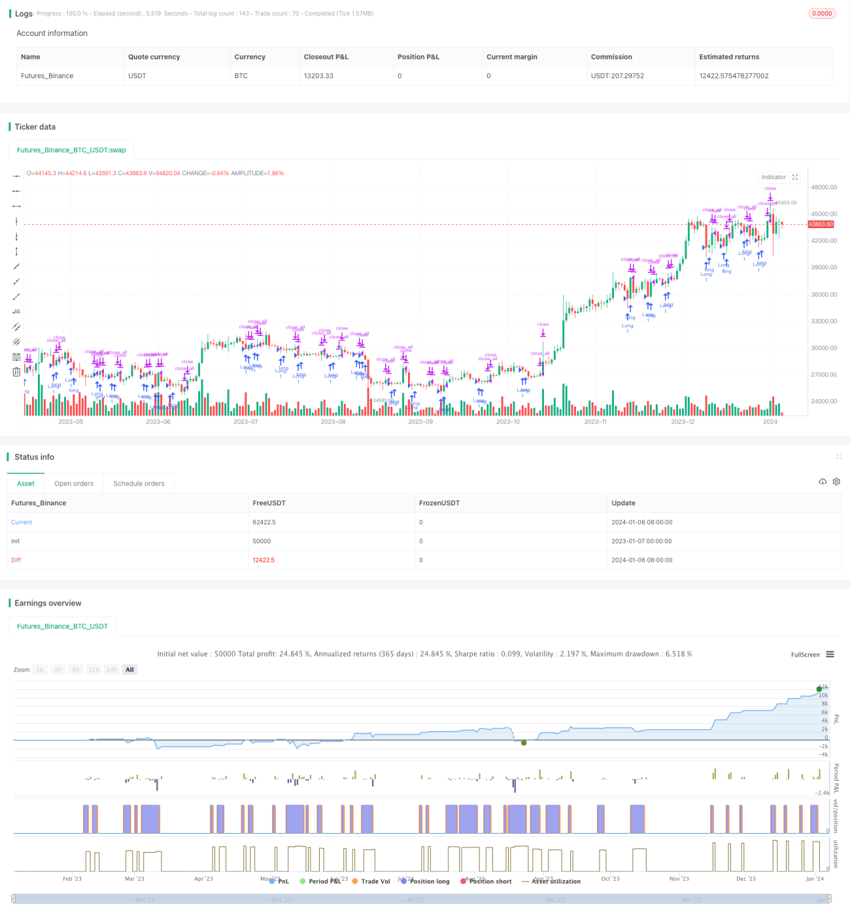The image size is (850, 918).
Task: Pick the Fibonacci horizontal lines tool
Action: [16, 356]
